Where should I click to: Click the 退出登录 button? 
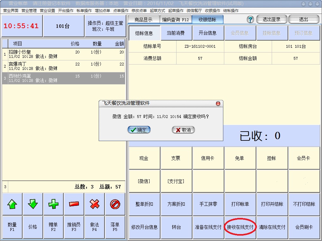click(x=271, y=20)
